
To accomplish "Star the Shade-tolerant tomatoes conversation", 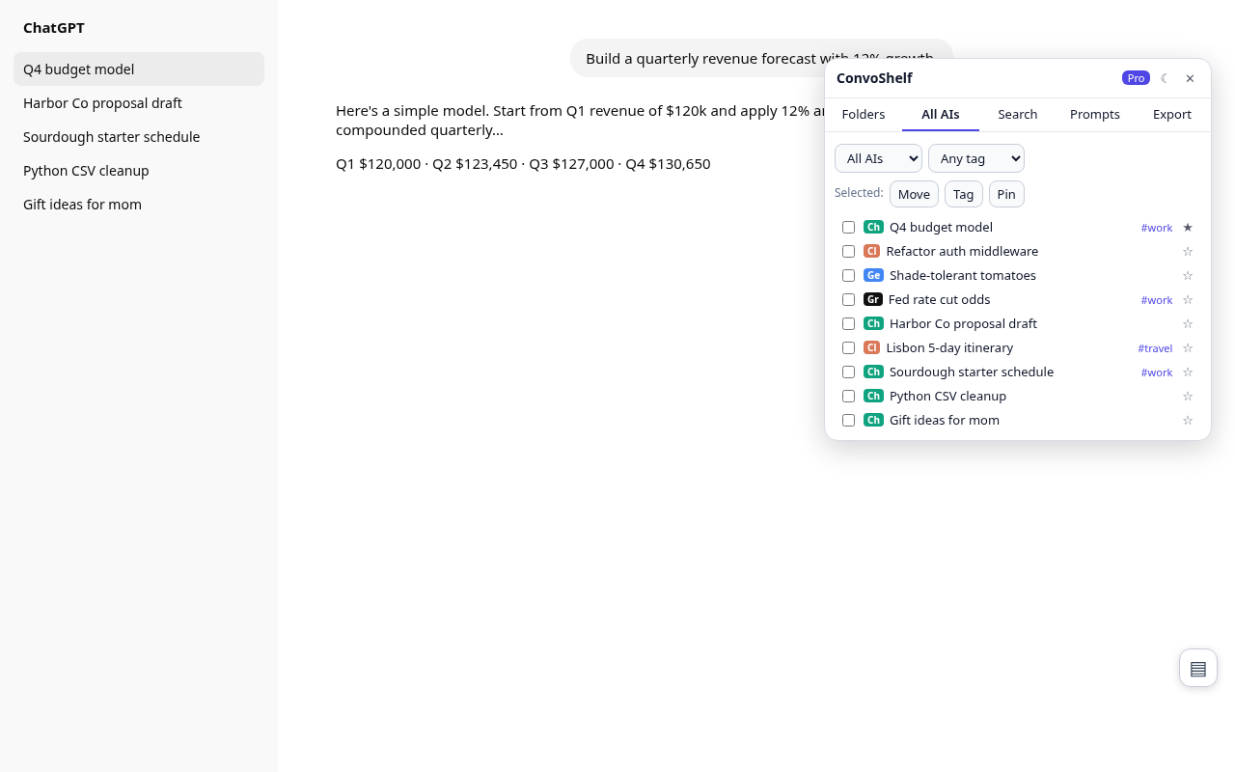I will click(x=1188, y=276).
